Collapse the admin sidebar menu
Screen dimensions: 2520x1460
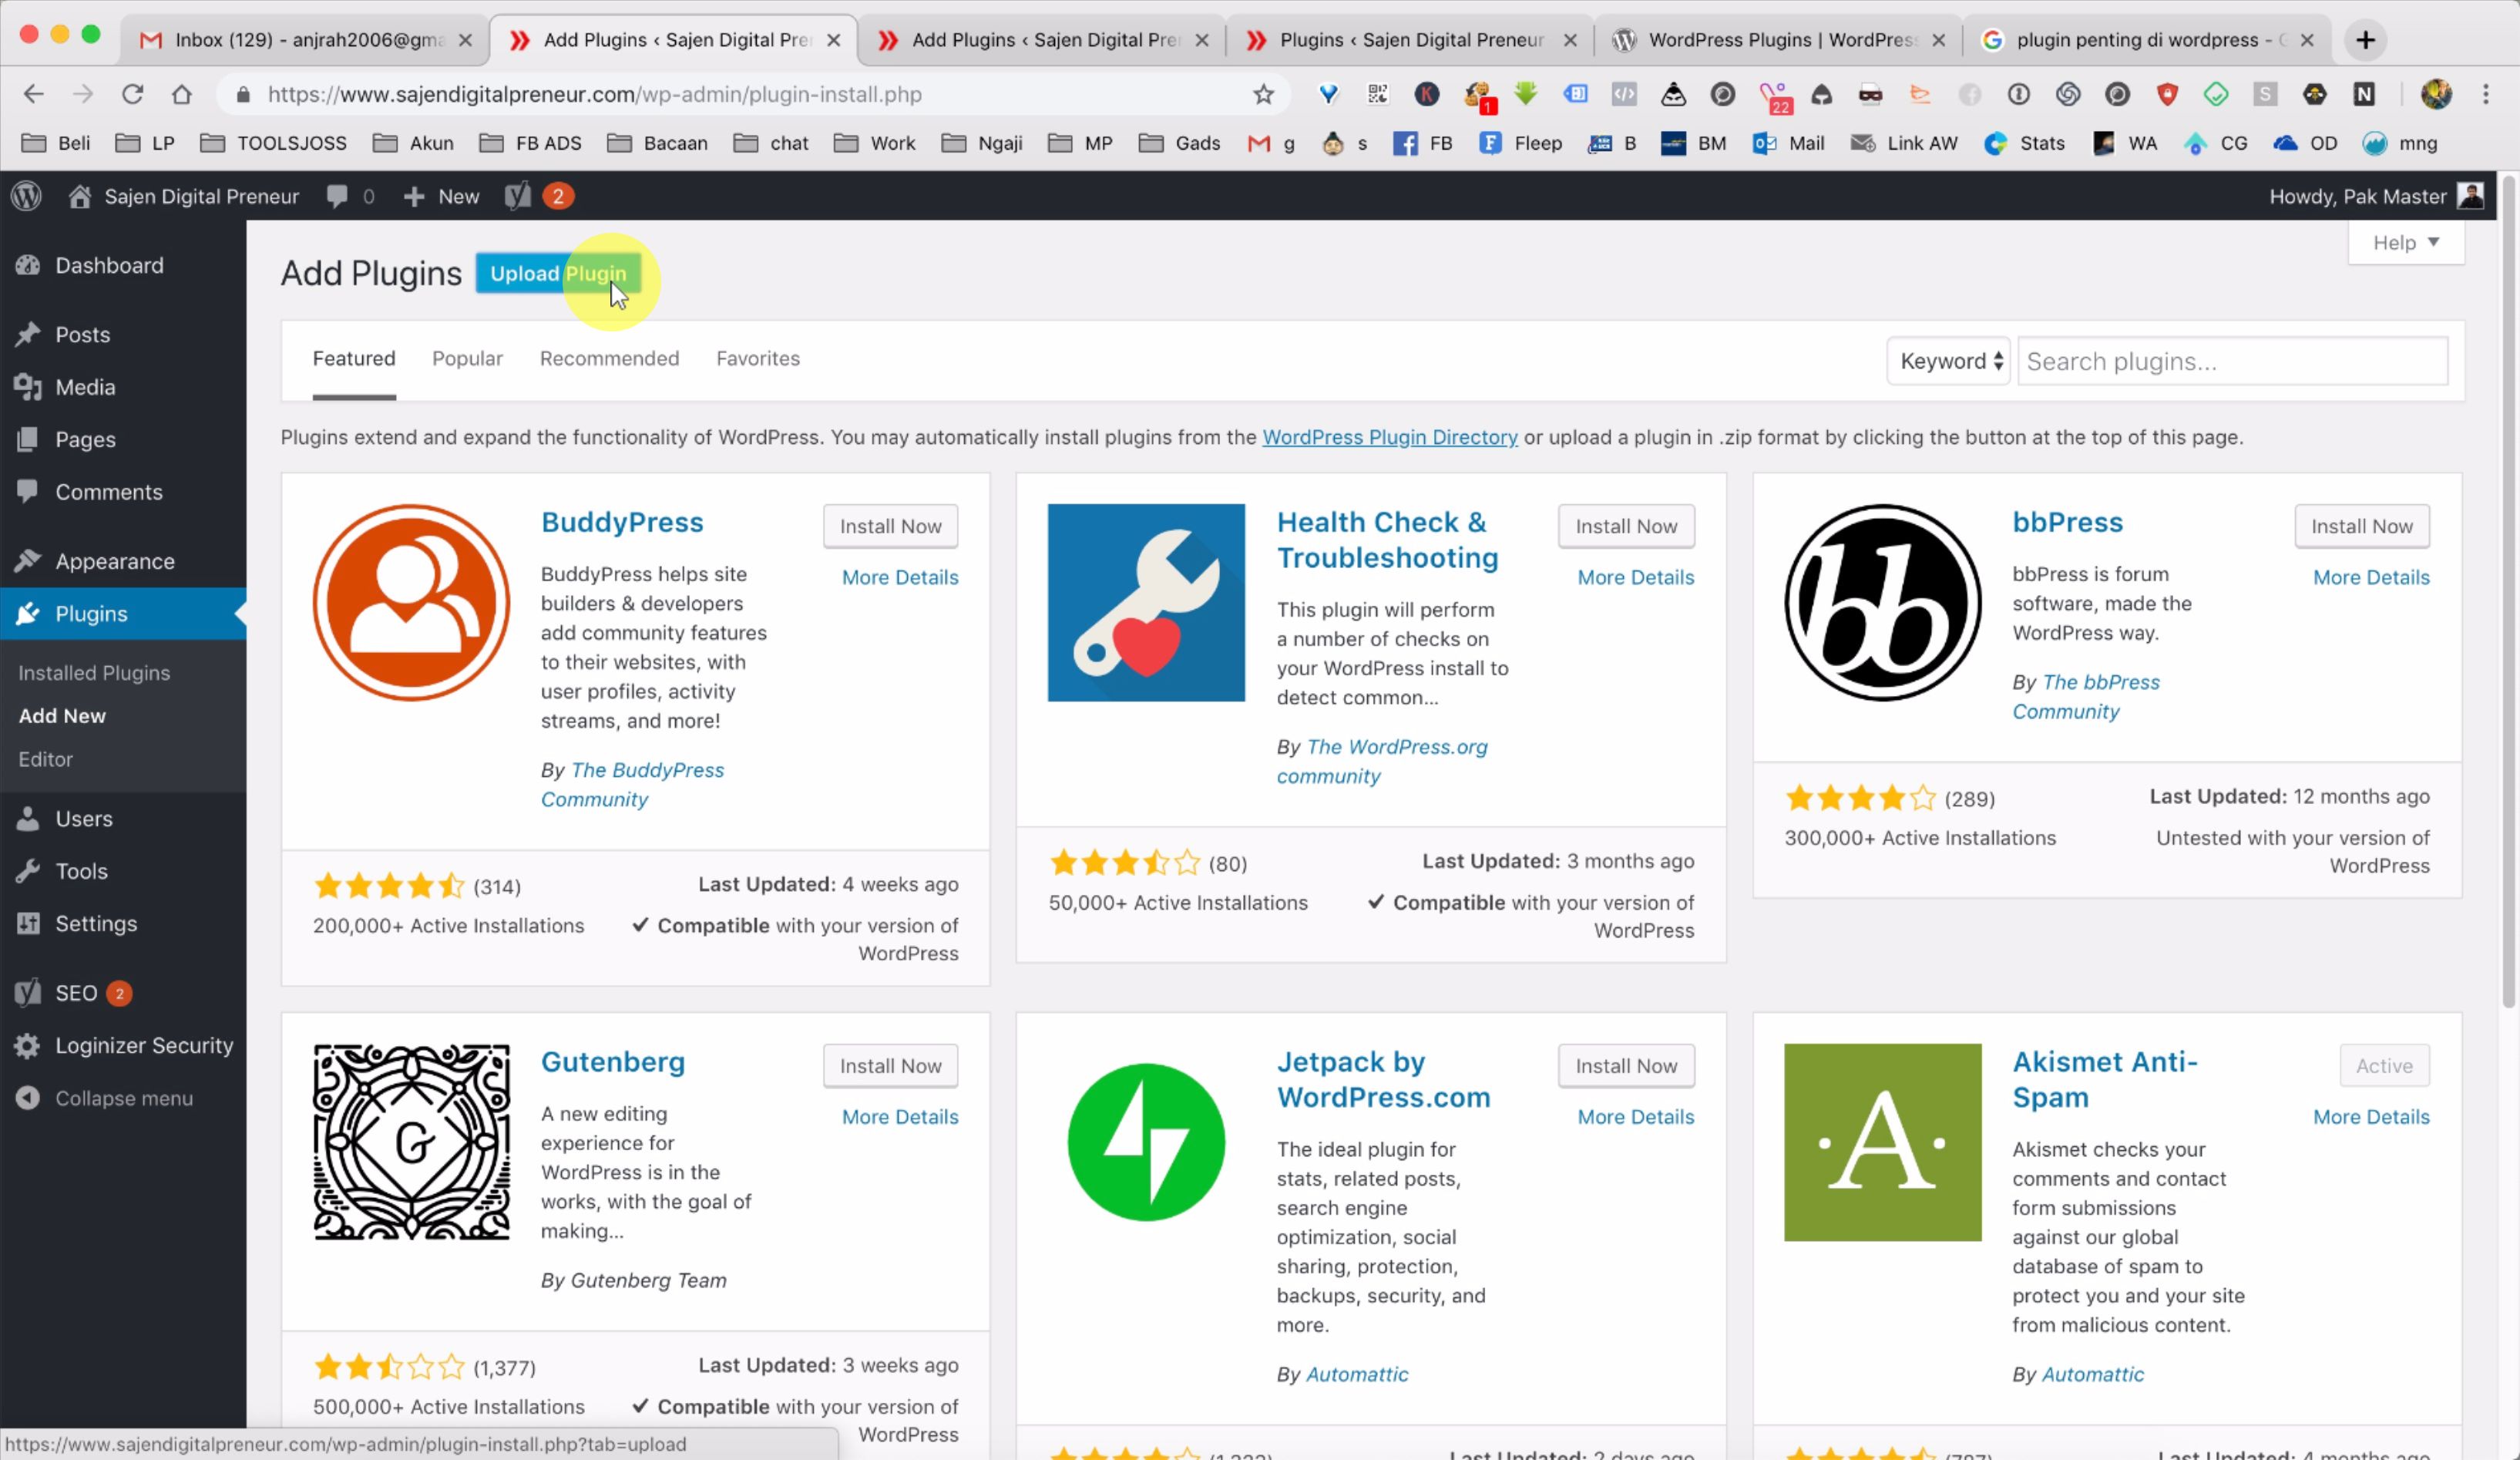123,1098
